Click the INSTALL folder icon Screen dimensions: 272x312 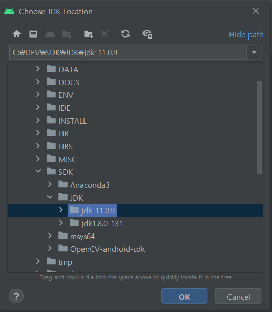51,120
